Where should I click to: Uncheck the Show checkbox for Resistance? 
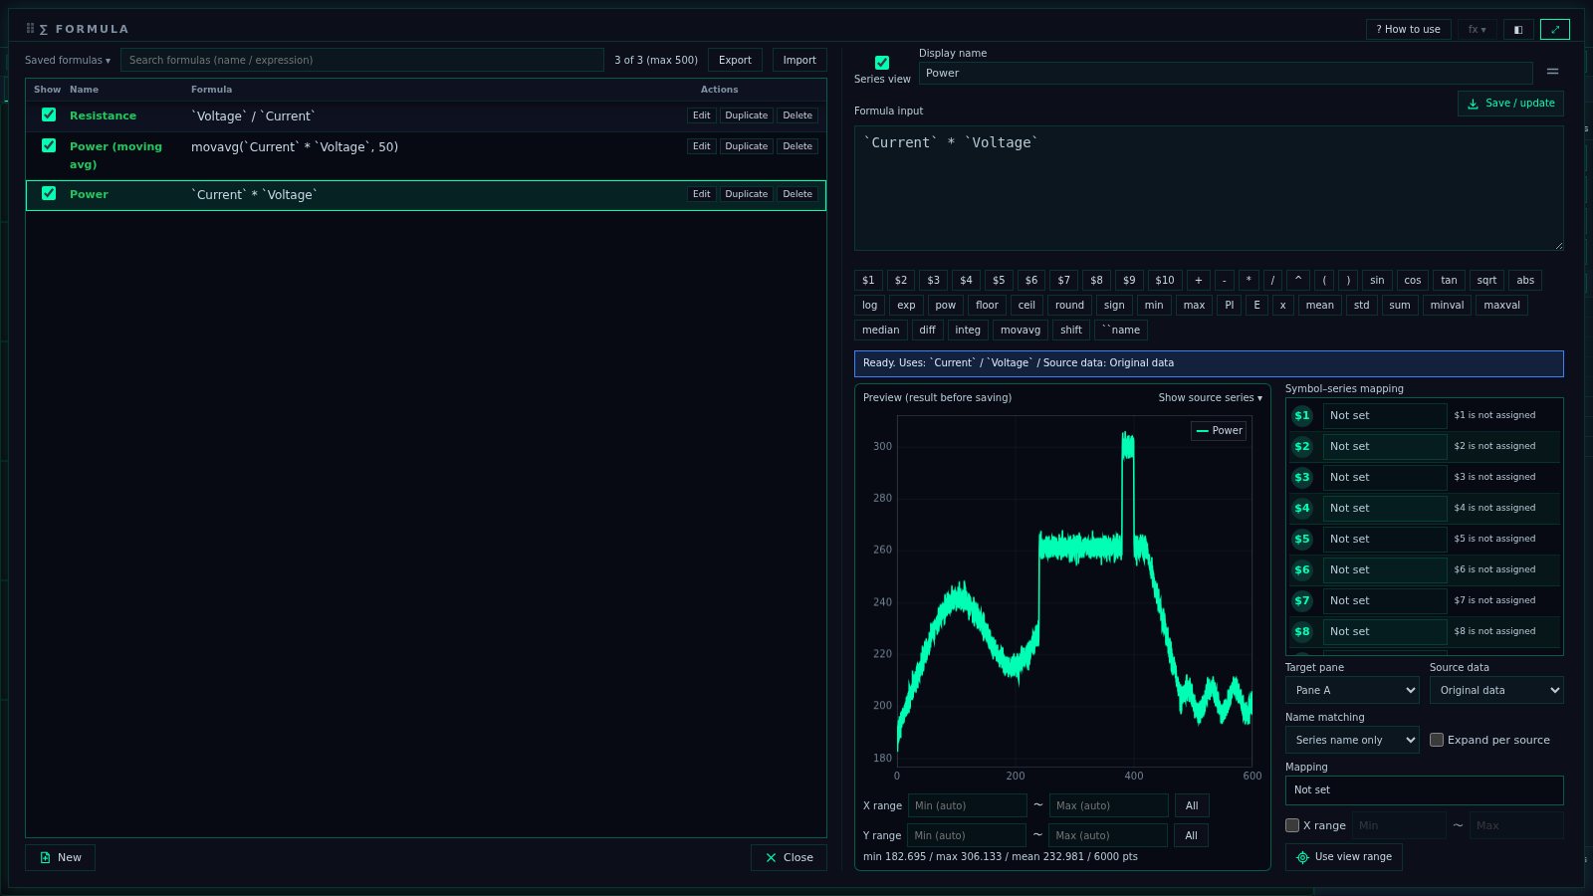click(x=49, y=115)
